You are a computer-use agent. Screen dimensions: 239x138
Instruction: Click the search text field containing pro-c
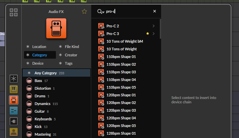click(x=128, y=11)
